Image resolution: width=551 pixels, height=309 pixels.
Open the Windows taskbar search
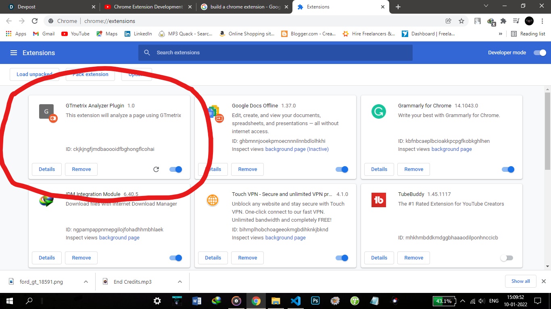point(29,301)
